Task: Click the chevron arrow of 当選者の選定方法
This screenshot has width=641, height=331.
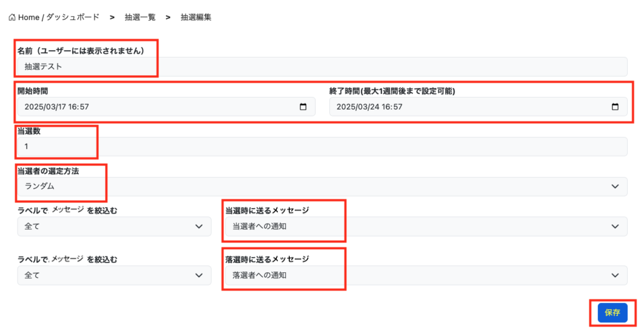Action: [x=615, y=186]
